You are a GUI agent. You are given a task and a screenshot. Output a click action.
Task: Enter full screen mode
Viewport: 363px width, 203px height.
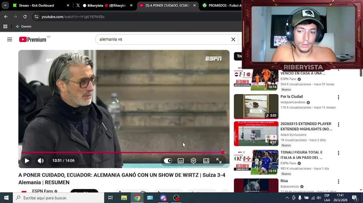pos(219,161)
